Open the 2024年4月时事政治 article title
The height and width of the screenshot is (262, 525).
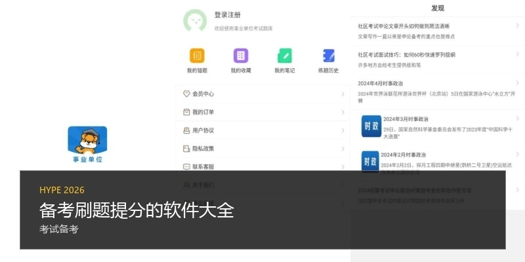pos(381,84)
